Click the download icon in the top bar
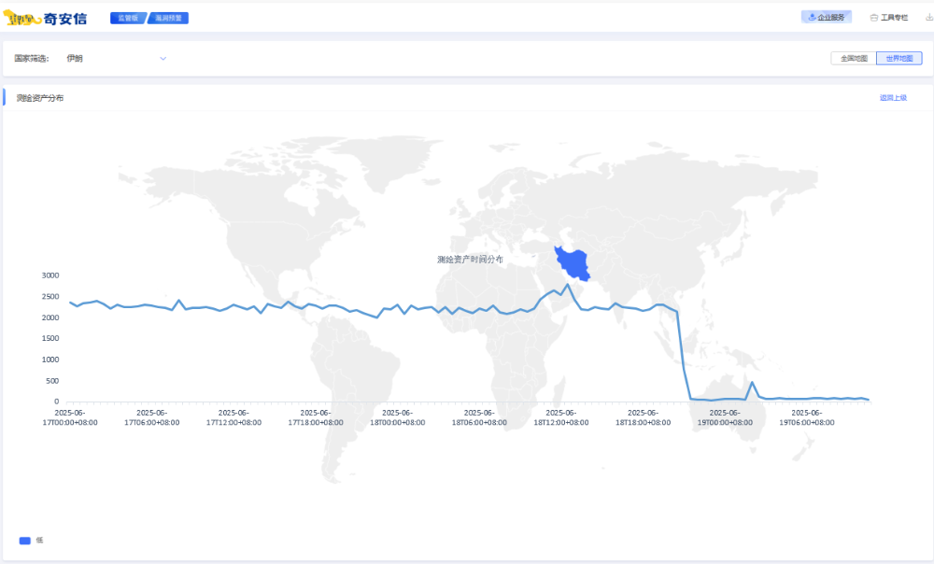Image resolution: width=934 pixels, height=564 pixels. [928, 17]
